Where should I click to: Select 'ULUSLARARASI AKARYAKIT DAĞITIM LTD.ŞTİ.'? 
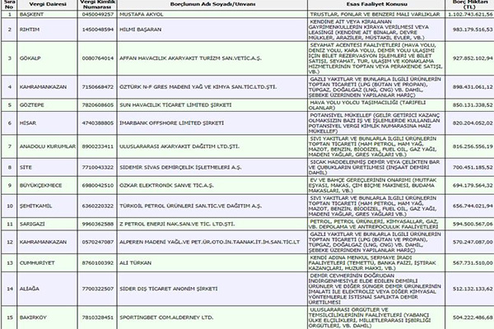(x=179, y=146)
